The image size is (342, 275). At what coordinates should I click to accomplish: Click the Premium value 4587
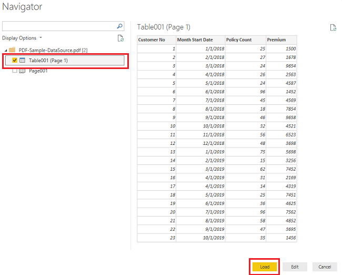point(281,83)
